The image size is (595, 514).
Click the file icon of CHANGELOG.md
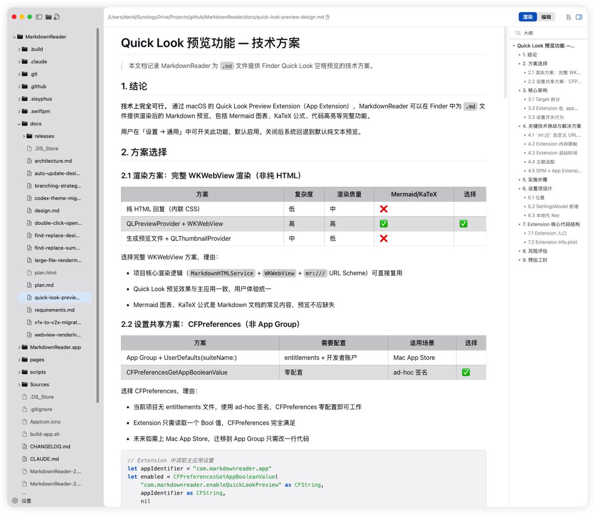click(x=25, y=447)
